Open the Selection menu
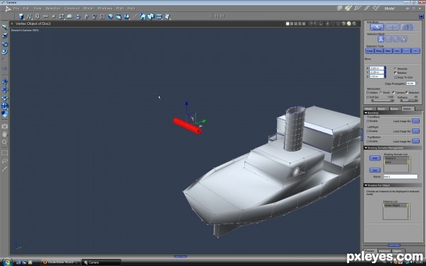 53,9
